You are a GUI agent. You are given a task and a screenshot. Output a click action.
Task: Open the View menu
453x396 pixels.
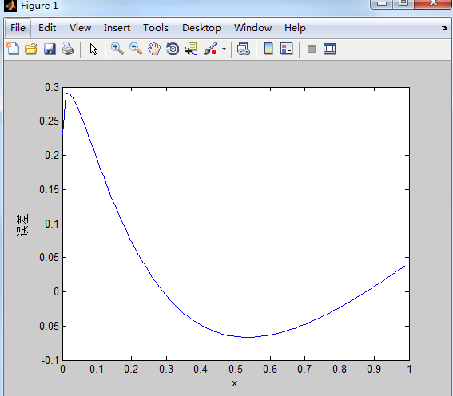tap(81, 28)
